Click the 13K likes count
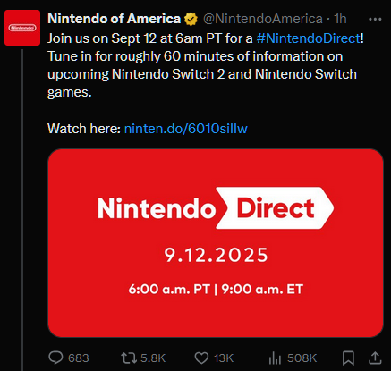 click(x=224, y=358)
